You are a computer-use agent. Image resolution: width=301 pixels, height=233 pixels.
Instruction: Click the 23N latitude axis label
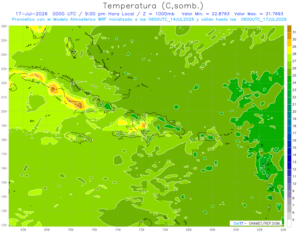4,69
